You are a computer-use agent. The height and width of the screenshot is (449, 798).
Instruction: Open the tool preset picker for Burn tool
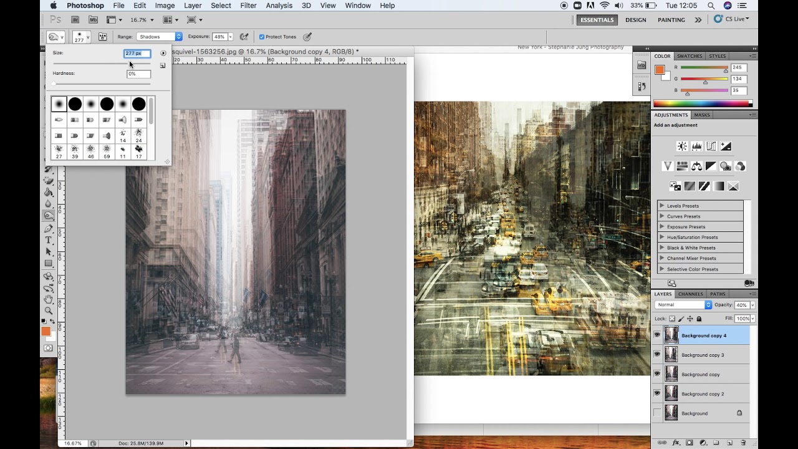56,37
